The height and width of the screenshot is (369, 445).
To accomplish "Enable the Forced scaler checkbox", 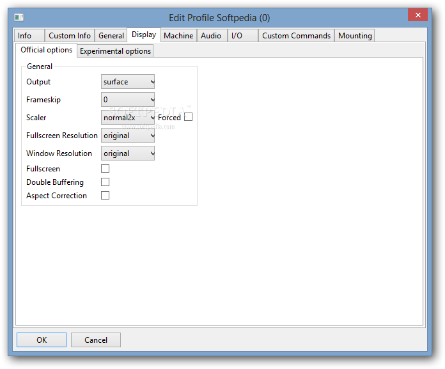I will [188, 117].
